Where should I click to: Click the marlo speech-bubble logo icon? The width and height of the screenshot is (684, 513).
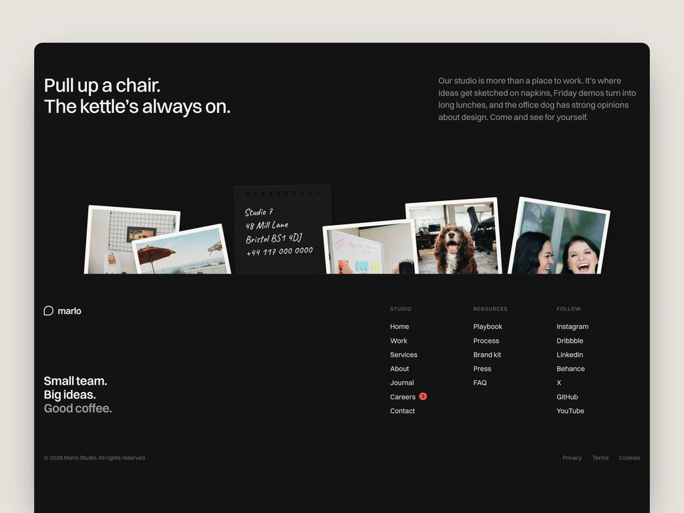(48, 311)
